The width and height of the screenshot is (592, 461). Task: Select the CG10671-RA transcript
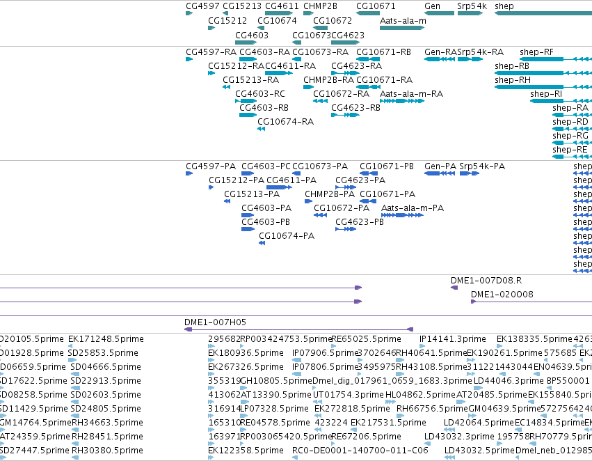tap(368, 87)
